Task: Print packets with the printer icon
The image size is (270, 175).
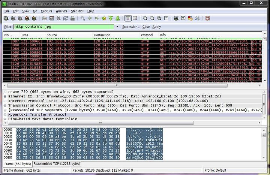Action: (x=73, y=18)
